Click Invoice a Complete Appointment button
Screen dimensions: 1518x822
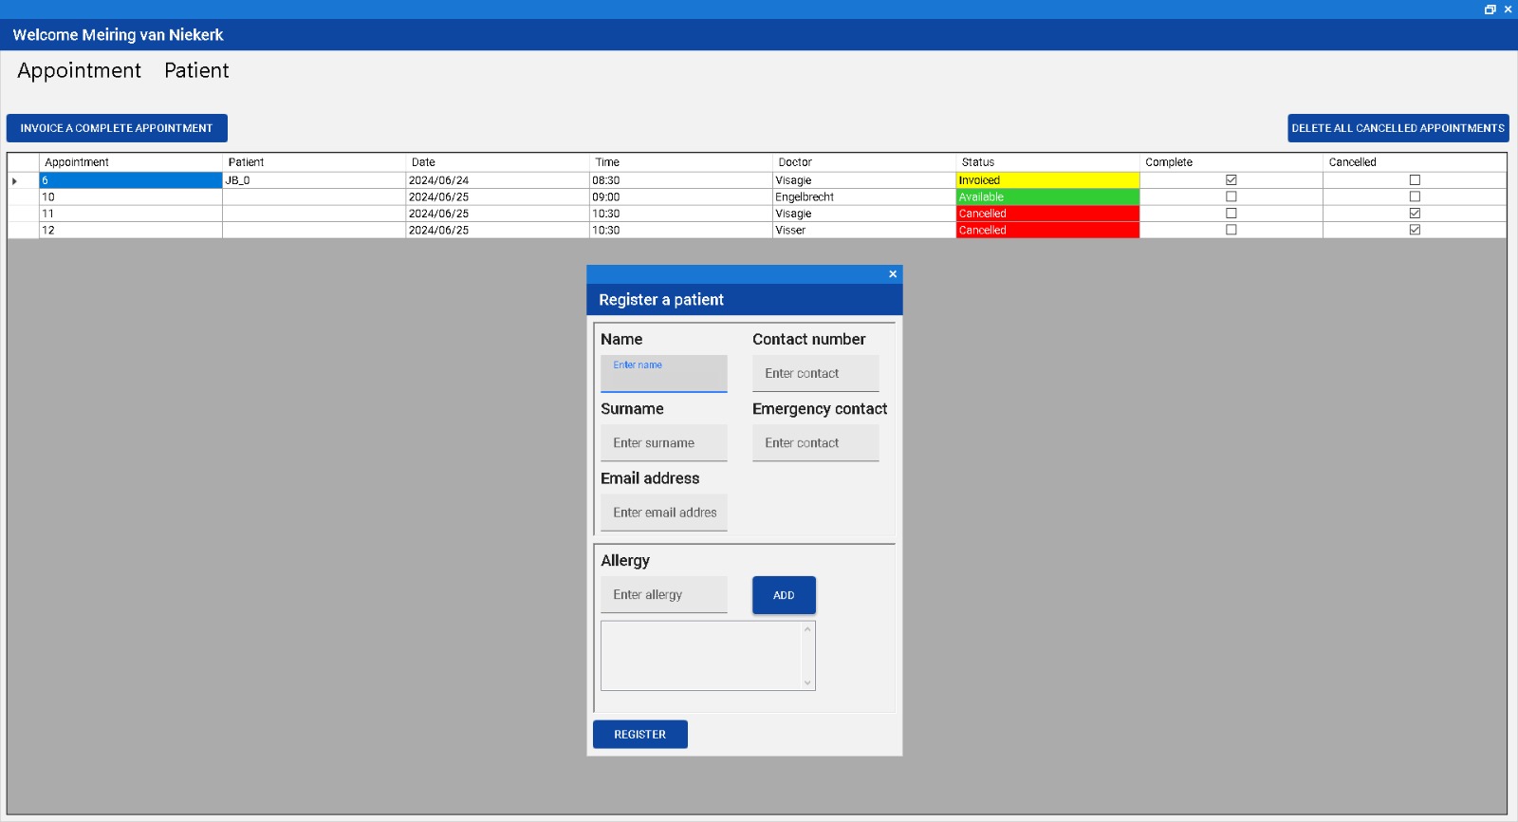coord(117,128)
